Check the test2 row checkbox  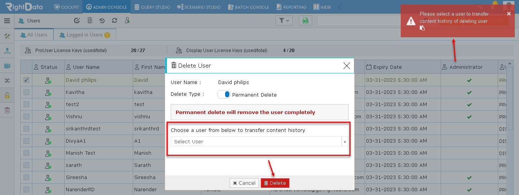(26, 105)
